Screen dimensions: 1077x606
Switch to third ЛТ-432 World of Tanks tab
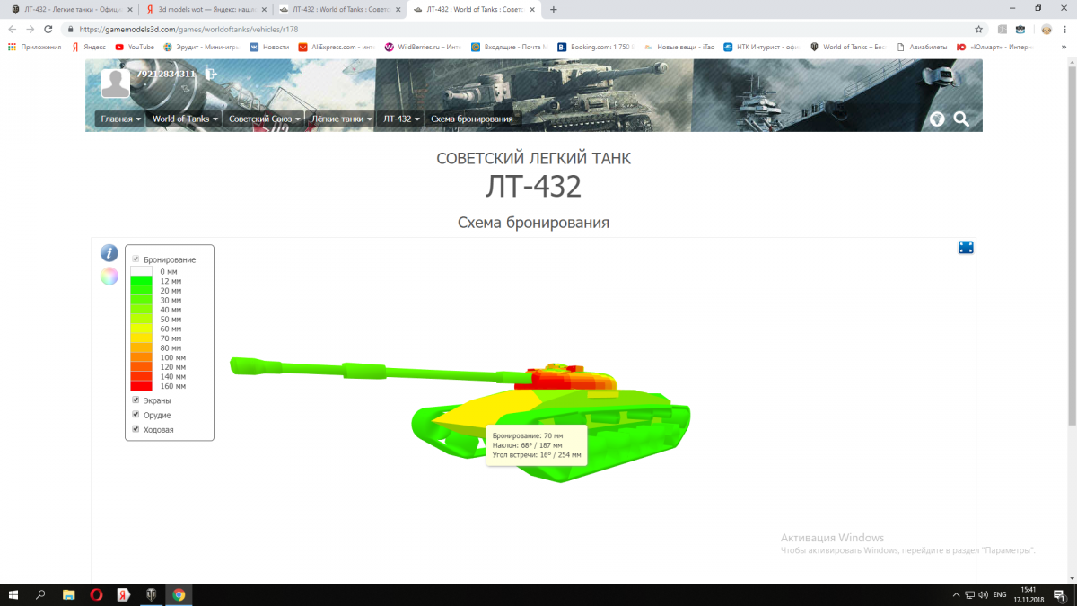pos(337,9)
